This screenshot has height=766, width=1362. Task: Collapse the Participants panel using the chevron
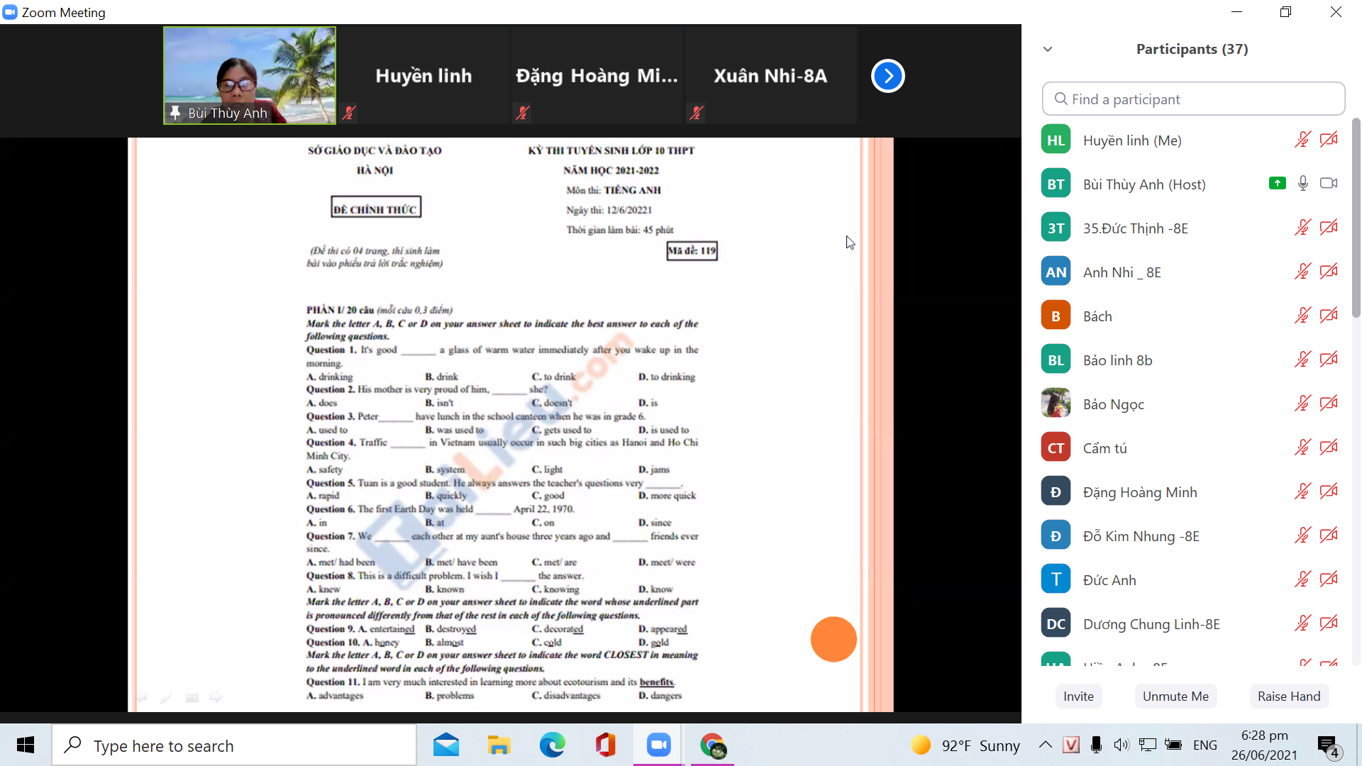pyautogui.click(x=1048, y=49)
